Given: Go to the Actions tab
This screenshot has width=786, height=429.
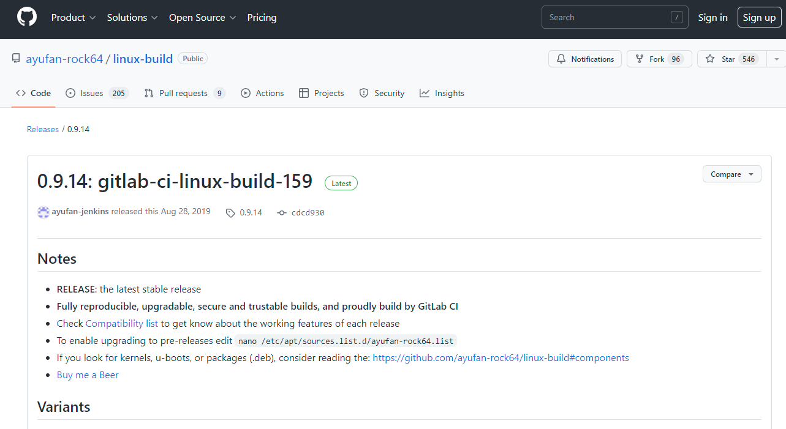Looking at the screenshot, I should 262,93.
